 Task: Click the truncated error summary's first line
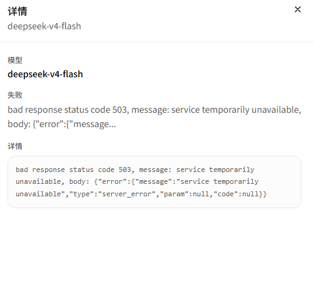tap(154, 110)
